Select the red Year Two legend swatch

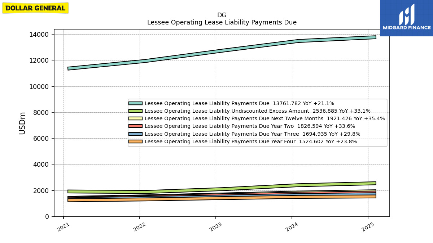(x=135, y=126)
